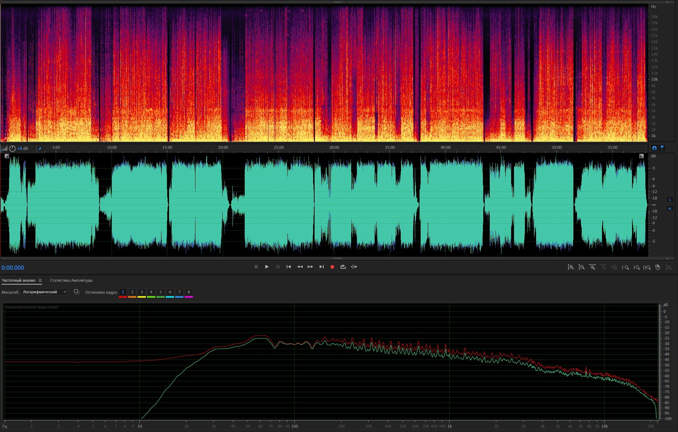Toggle loop playback icon

[x=343, y=267]
